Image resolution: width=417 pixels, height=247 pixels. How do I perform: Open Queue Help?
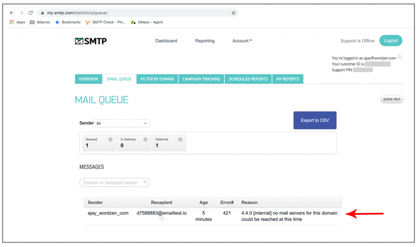click(x=391, y=99)
